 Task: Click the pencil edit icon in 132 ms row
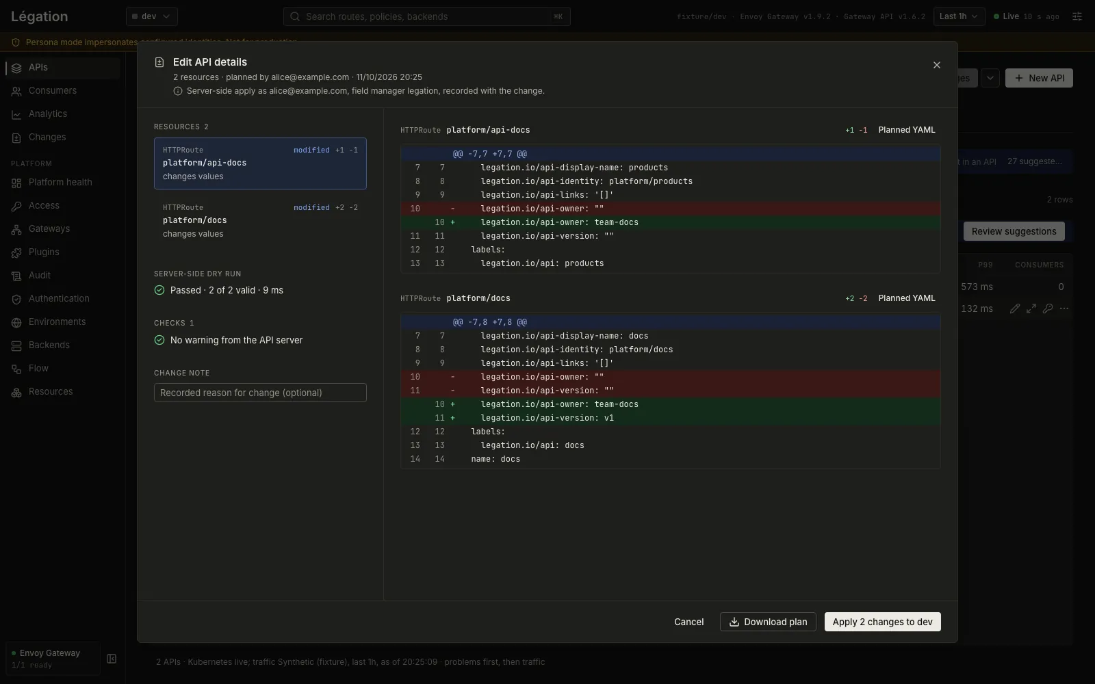(x=1015, y=308)
